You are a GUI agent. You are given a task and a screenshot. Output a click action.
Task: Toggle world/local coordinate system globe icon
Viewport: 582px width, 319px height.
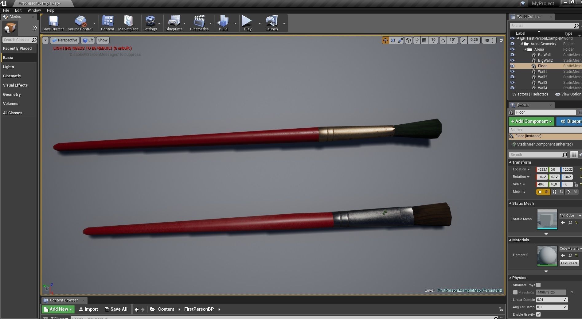tap(408, 40)
